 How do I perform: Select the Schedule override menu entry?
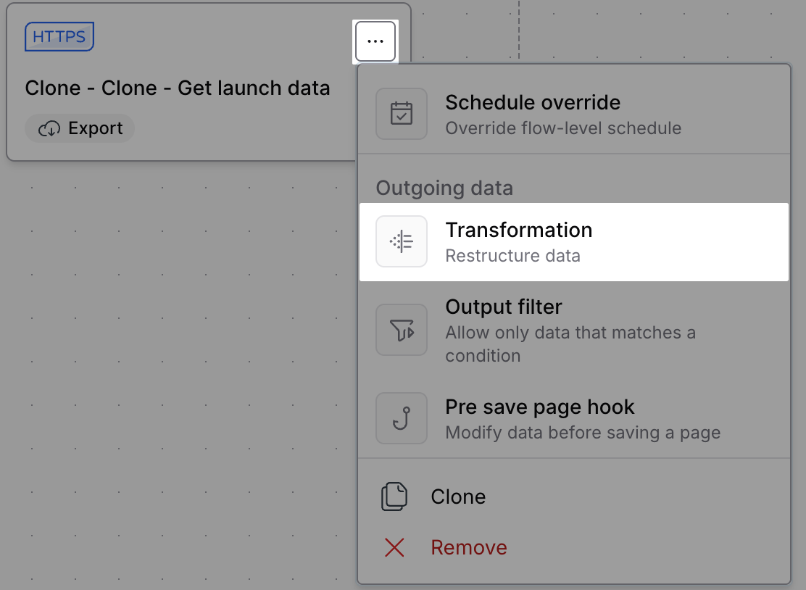pyautogui.click(x=573, y=114)
